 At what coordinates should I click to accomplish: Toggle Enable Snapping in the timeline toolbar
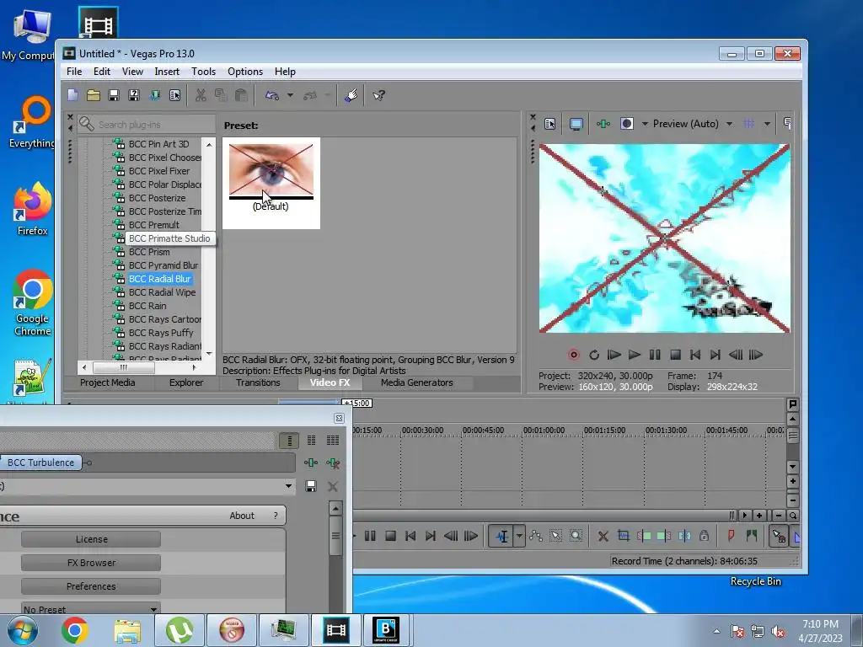(x=779, y=536)
